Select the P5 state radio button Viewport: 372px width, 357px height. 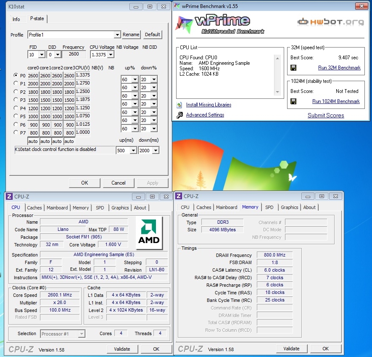pyautogui.click(x=16, y=116)
